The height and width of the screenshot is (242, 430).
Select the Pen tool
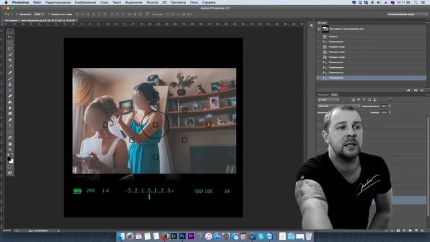10,120
